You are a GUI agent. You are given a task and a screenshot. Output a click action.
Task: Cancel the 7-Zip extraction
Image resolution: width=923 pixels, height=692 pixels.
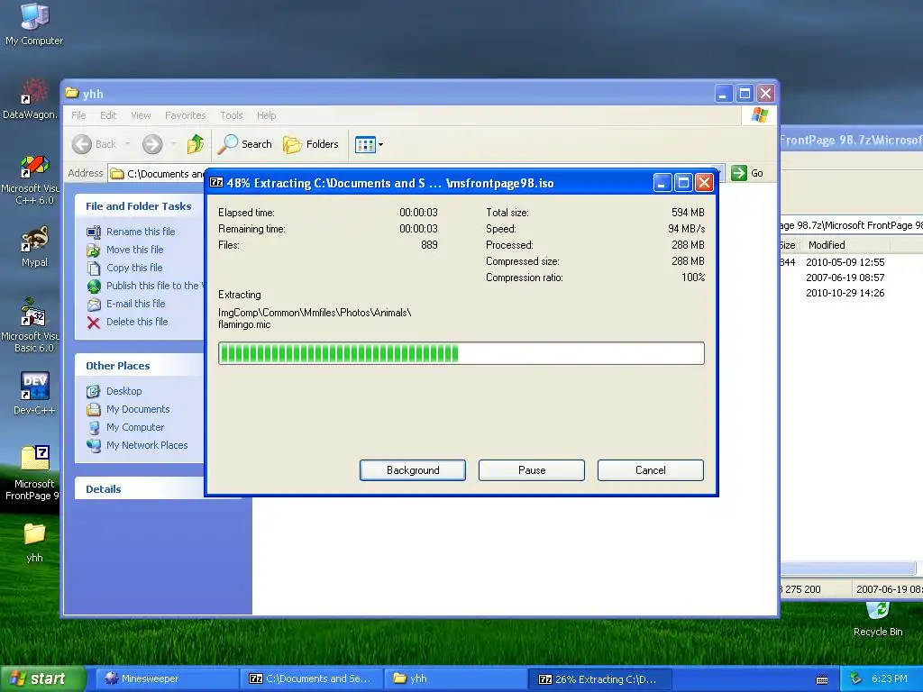click(651, 470)
